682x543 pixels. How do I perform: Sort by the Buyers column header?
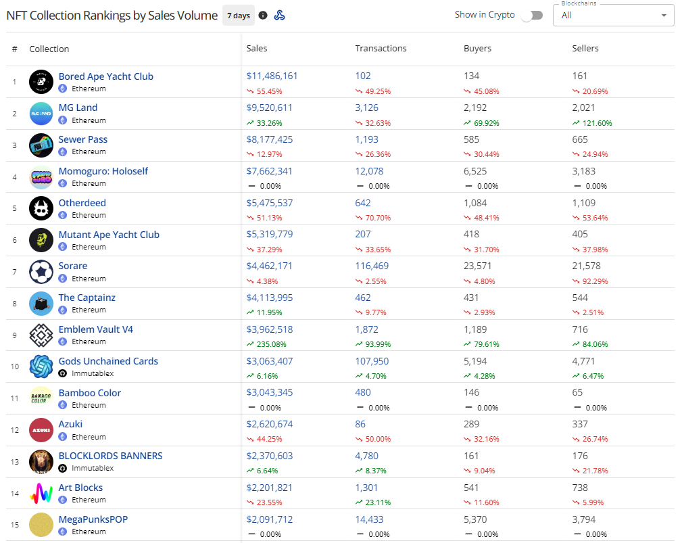(477, 49)
